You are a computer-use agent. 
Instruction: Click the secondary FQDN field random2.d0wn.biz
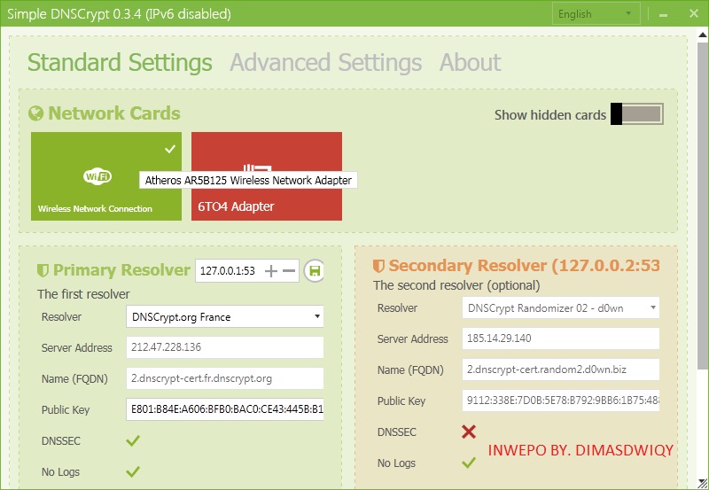[561, 369]
